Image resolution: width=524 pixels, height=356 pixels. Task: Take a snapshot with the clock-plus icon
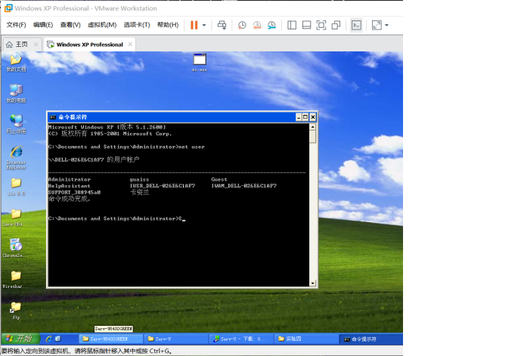pos(242,25)
